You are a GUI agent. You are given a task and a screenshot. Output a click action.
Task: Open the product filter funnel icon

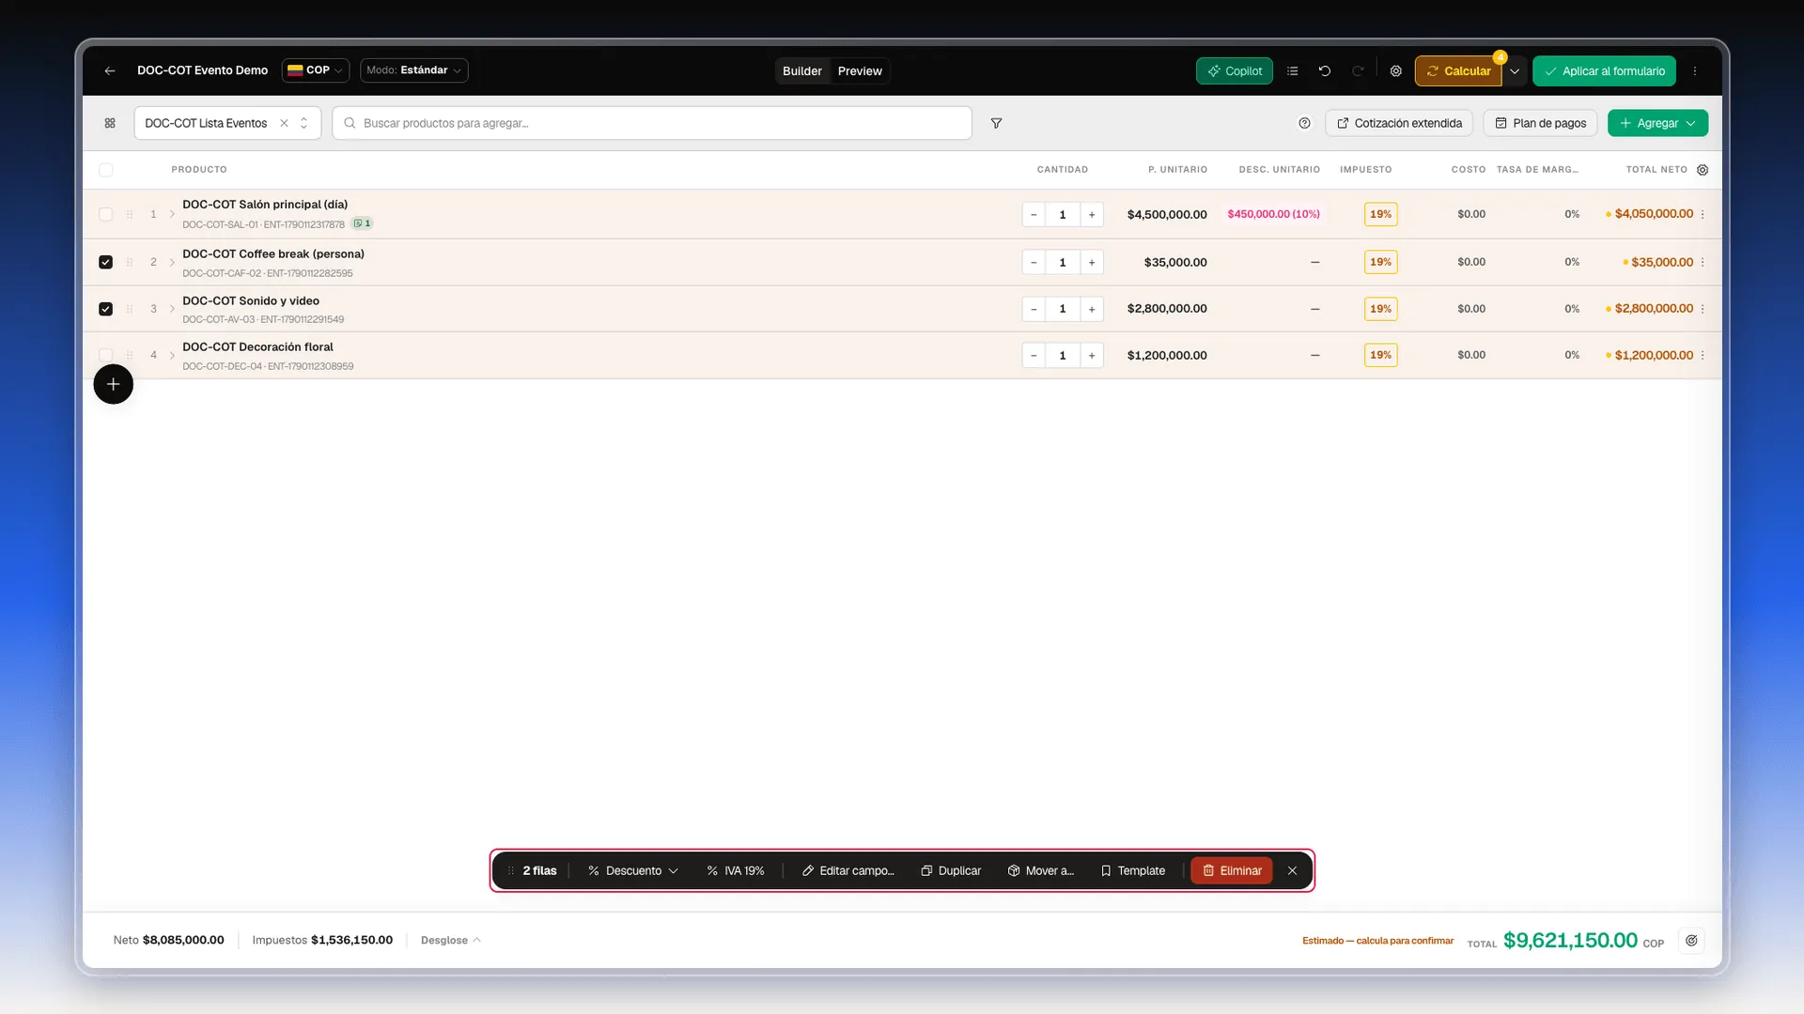pos(996,123)
